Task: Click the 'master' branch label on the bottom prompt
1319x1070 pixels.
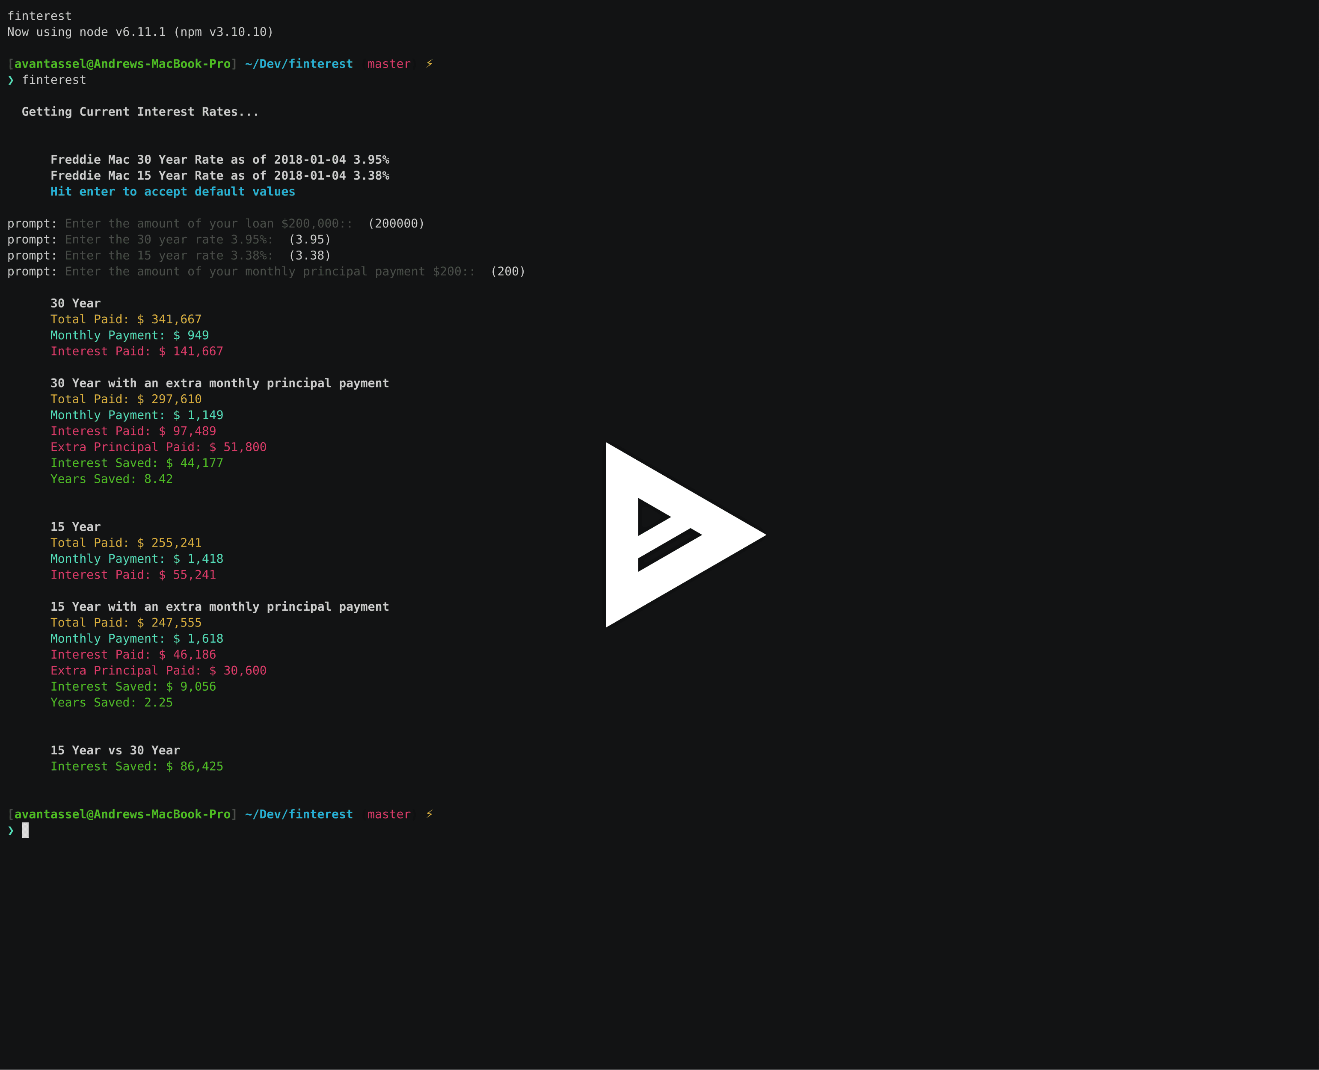Action: click(x=388, y=814)
